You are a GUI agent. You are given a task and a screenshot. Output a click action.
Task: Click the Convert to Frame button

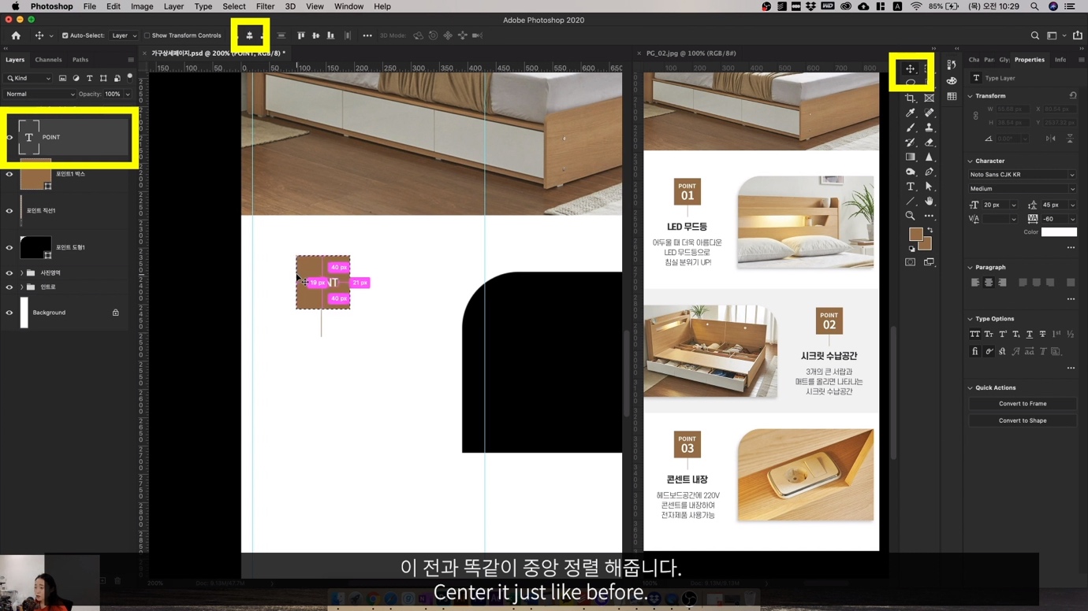(x=1023, y=404)
